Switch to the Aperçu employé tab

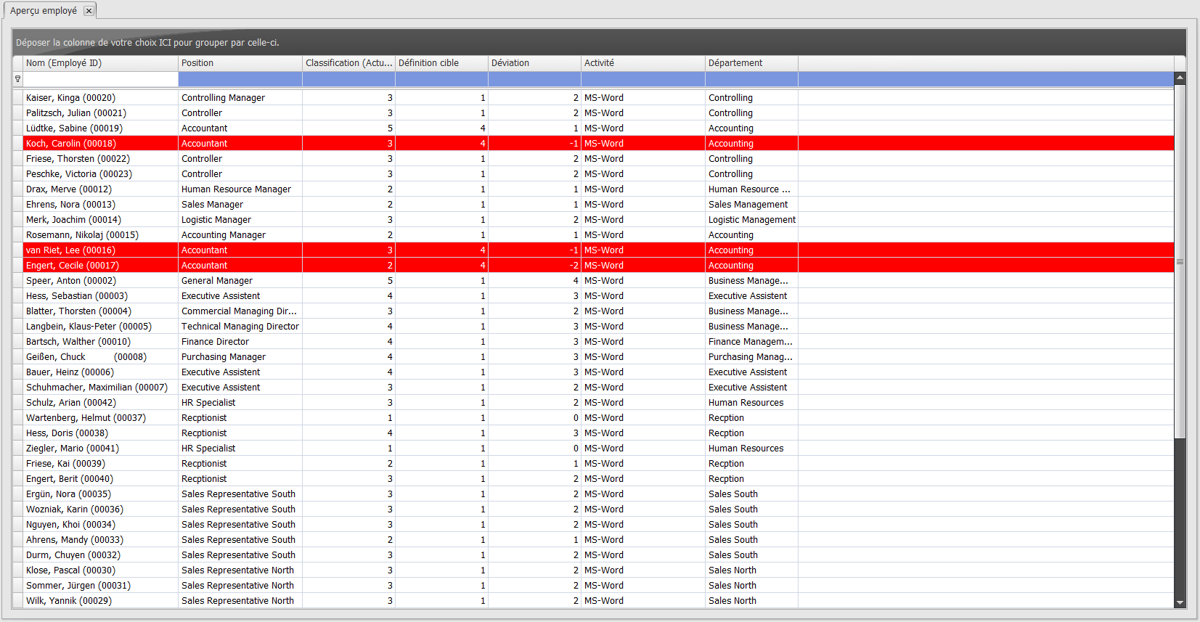point(44,11)
